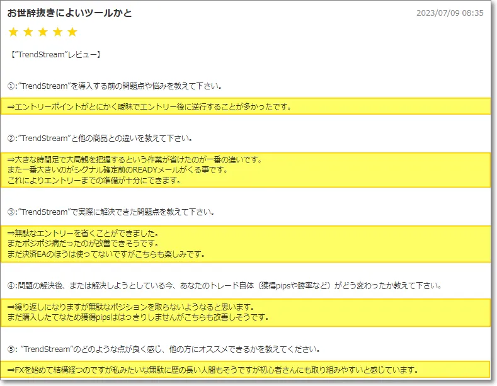This screenshot has height=386, width=497.
Task: Click the third yellow rating star
Action: 43,31
